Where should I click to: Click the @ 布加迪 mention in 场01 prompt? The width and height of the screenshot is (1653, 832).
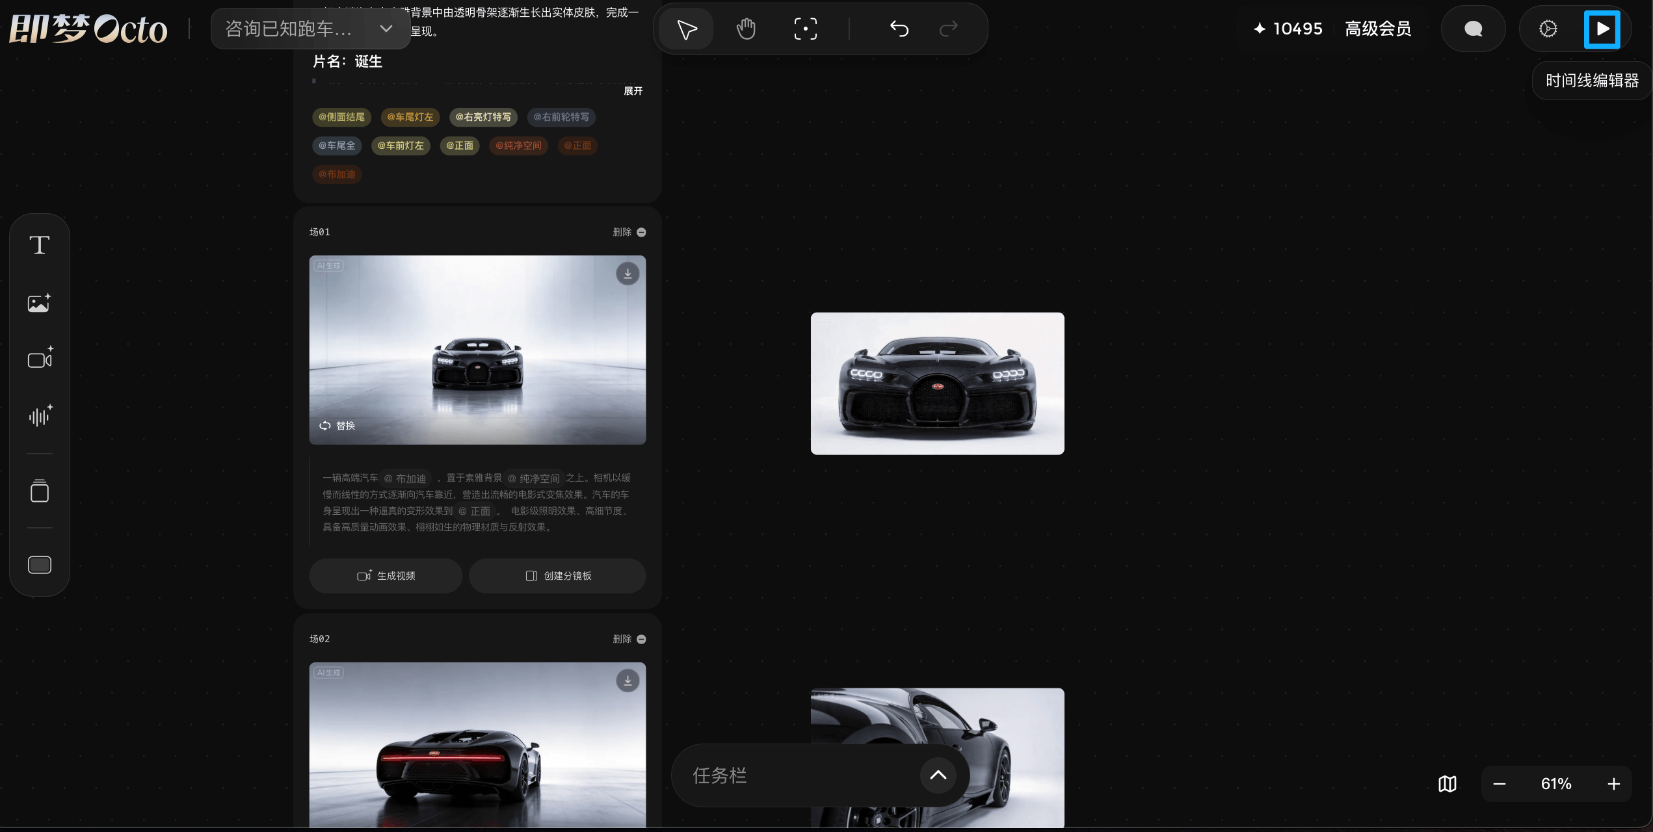pyautogui.click(x=405, y=478)
